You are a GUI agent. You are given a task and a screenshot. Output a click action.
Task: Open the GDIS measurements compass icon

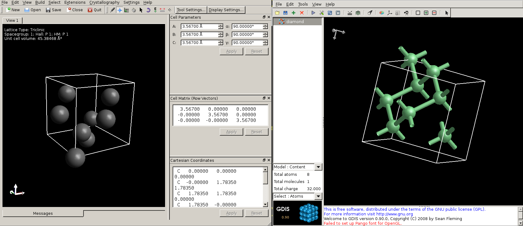370,13
